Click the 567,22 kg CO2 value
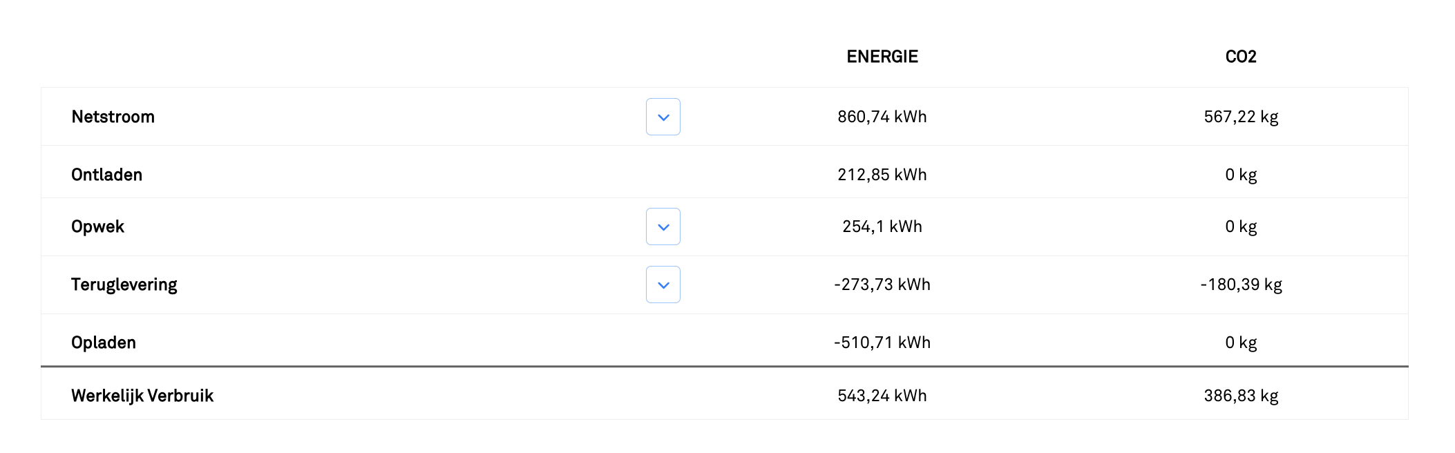Viewport: 1455px width, 453px height. coord(1241,117)
